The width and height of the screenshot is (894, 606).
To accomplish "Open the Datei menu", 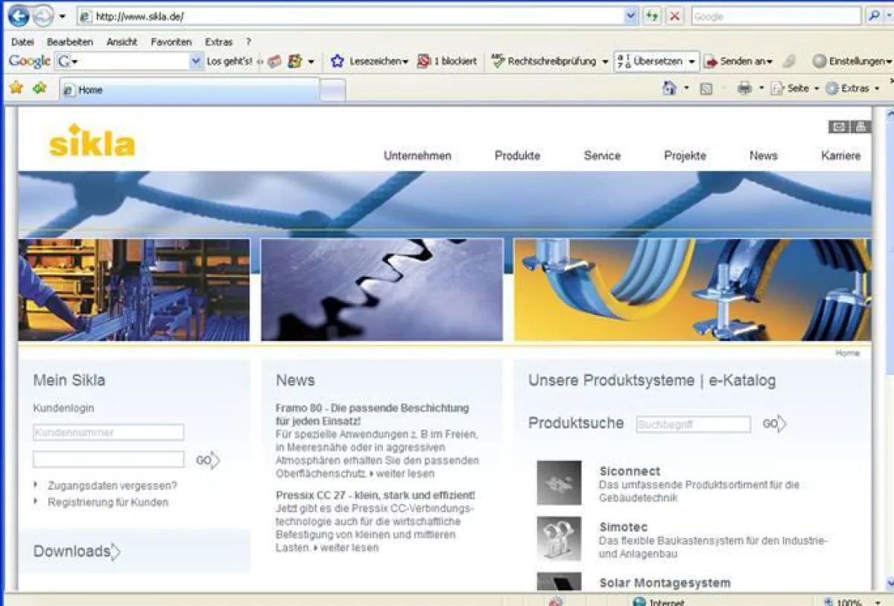I will [x=24, y=42].
